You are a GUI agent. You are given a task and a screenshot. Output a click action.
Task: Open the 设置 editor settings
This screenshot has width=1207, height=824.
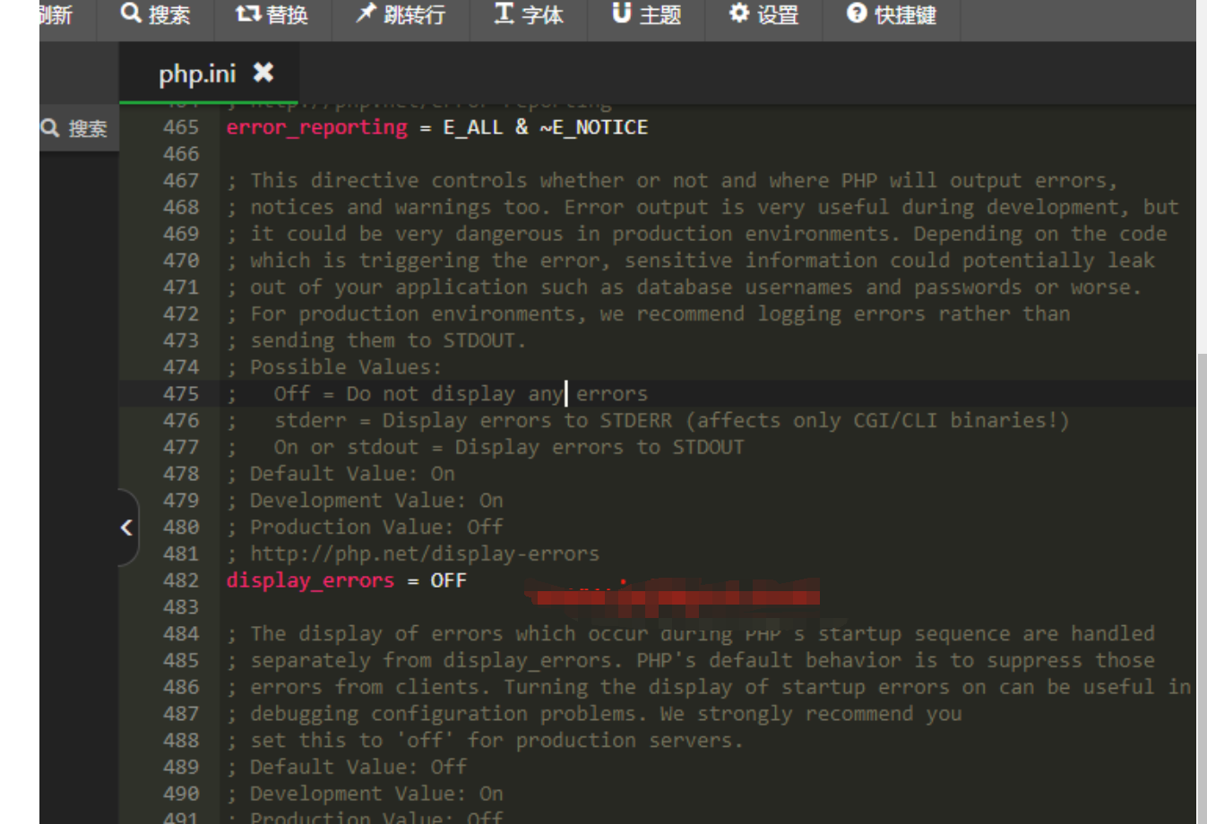[x=763, y=15]
